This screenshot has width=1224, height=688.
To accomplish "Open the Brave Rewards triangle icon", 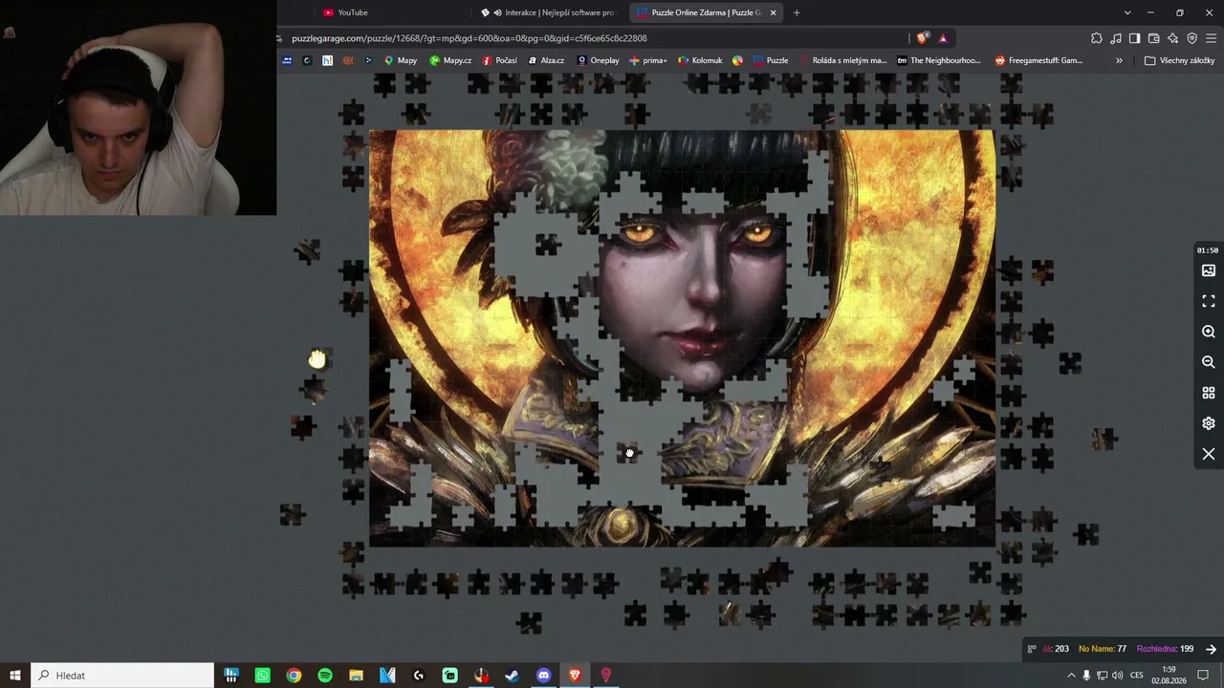I will [x=943, y=38].
